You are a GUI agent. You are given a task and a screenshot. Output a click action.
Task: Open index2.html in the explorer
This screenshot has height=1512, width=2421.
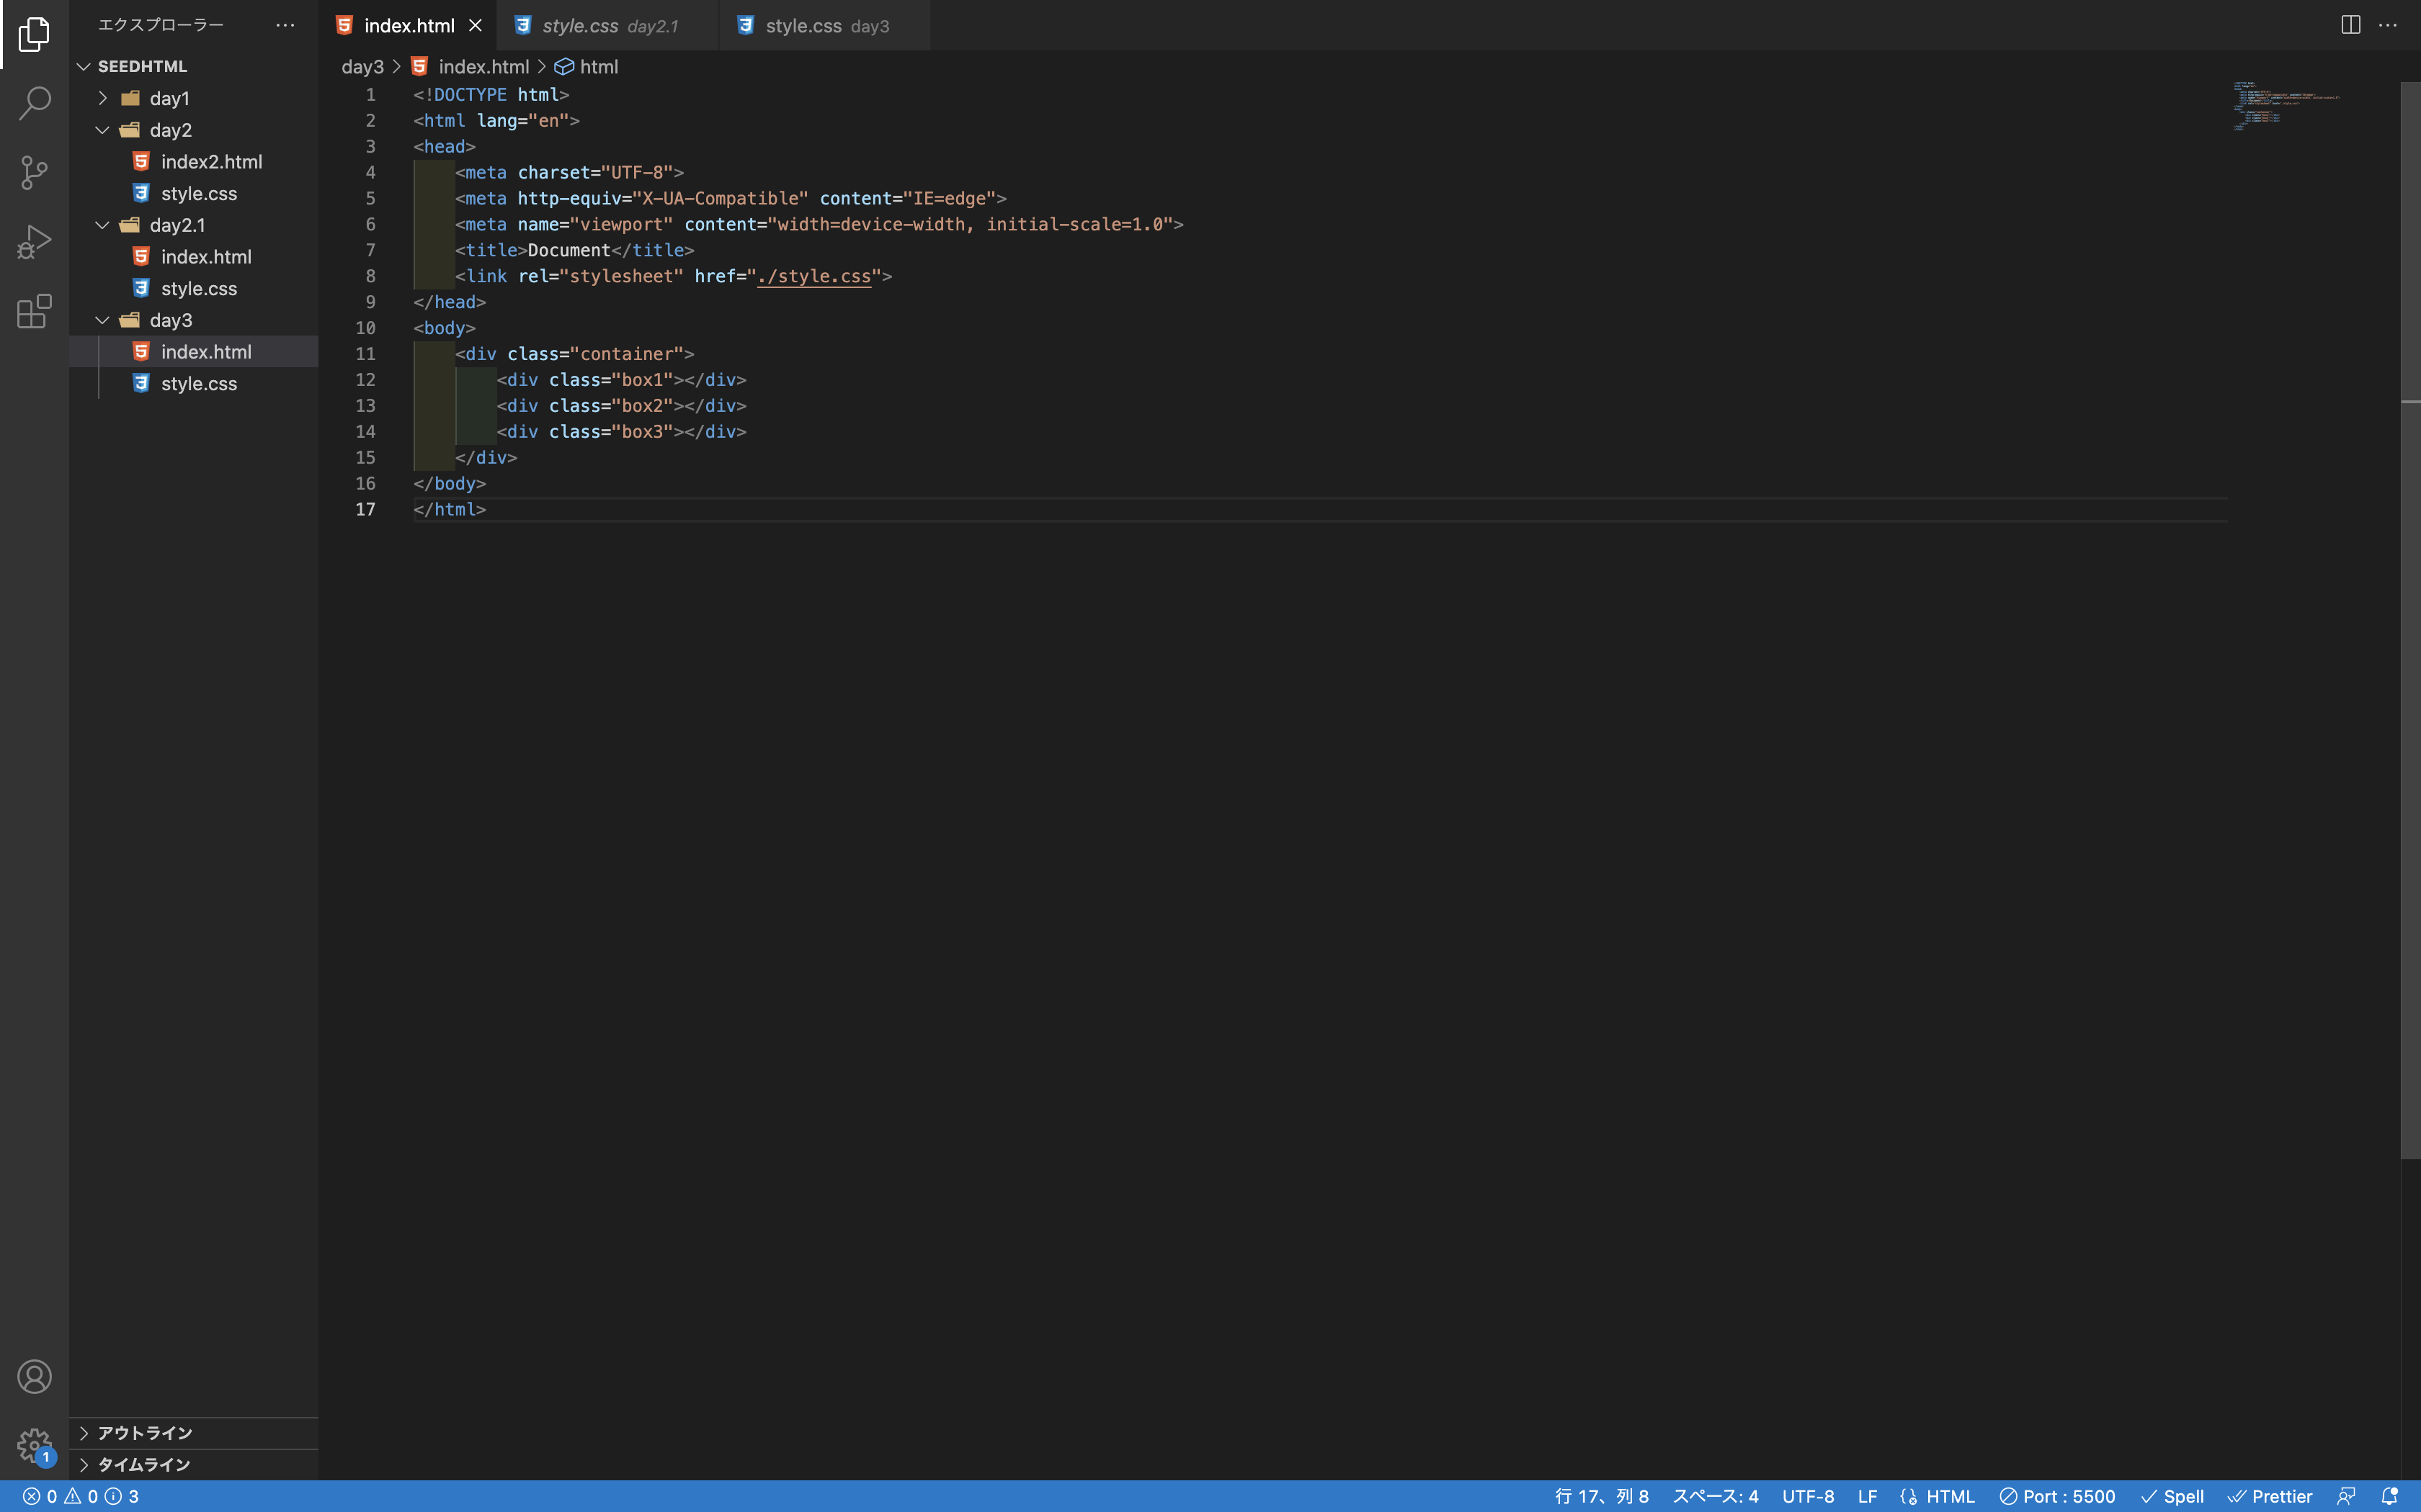pos(211,162)
